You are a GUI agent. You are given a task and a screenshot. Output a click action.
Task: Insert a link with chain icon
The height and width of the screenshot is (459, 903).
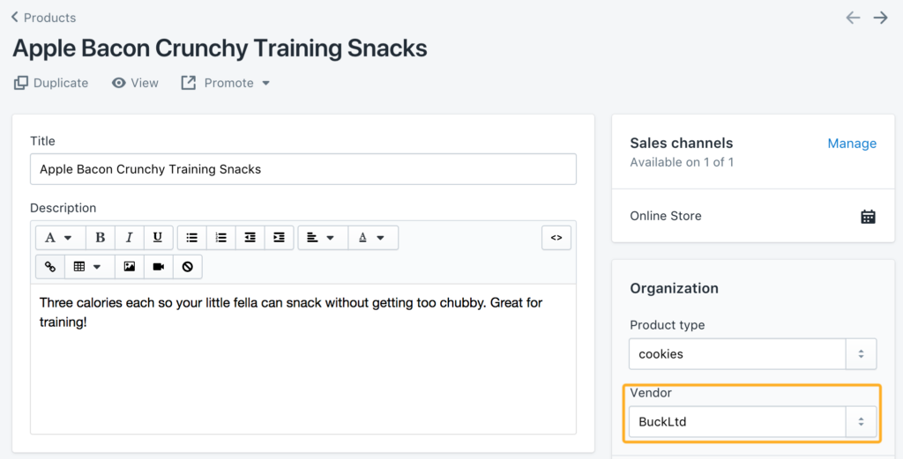50,267
